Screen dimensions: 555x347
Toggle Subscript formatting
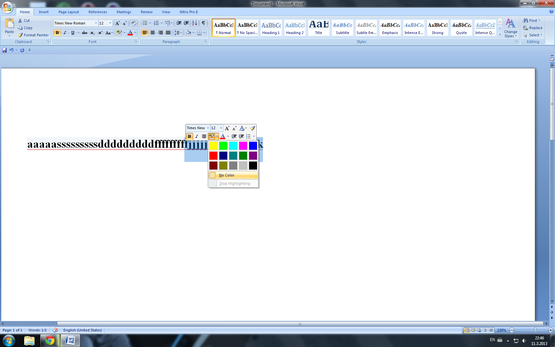(92, 33)
